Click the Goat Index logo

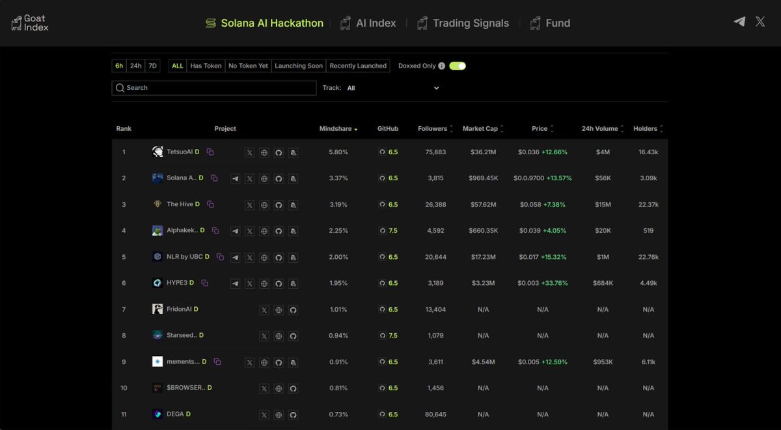tap(30, 23)
